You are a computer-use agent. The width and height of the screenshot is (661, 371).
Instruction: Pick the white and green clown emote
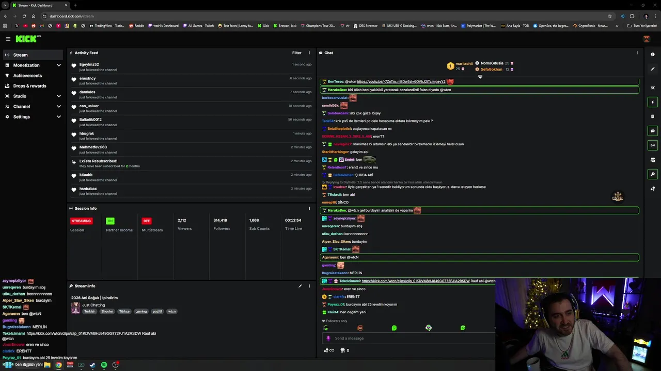429,328
